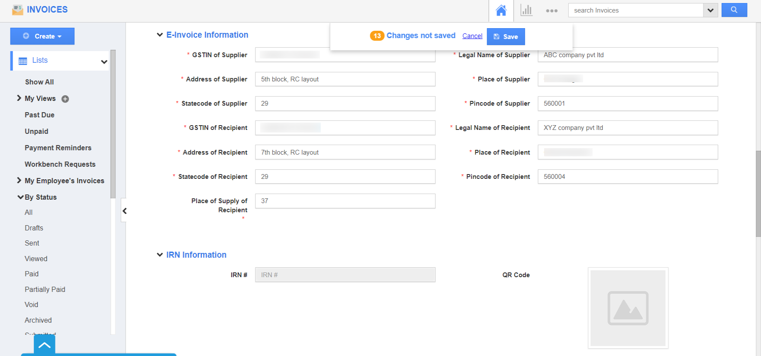Expand My Employee's Invoices tree
The width and height of the screenshot is (761, 356).
tap(19, 181)
